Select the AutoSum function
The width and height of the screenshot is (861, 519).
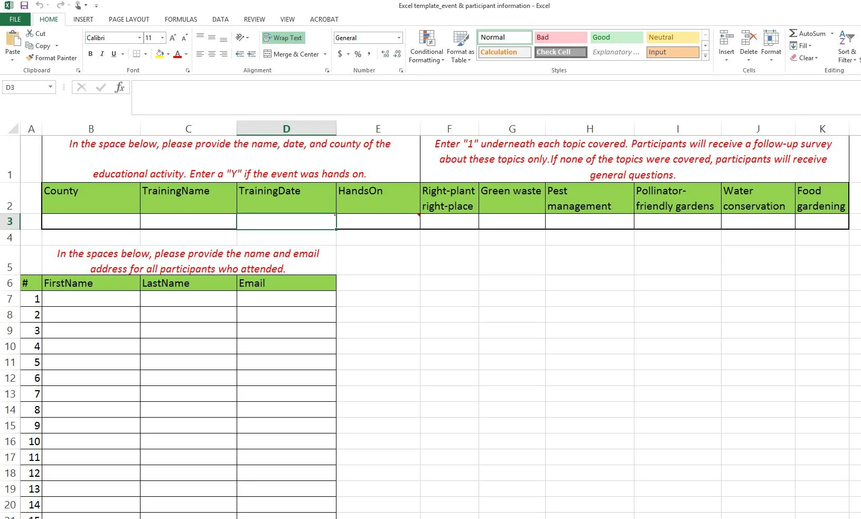click(x=808, y=33)
